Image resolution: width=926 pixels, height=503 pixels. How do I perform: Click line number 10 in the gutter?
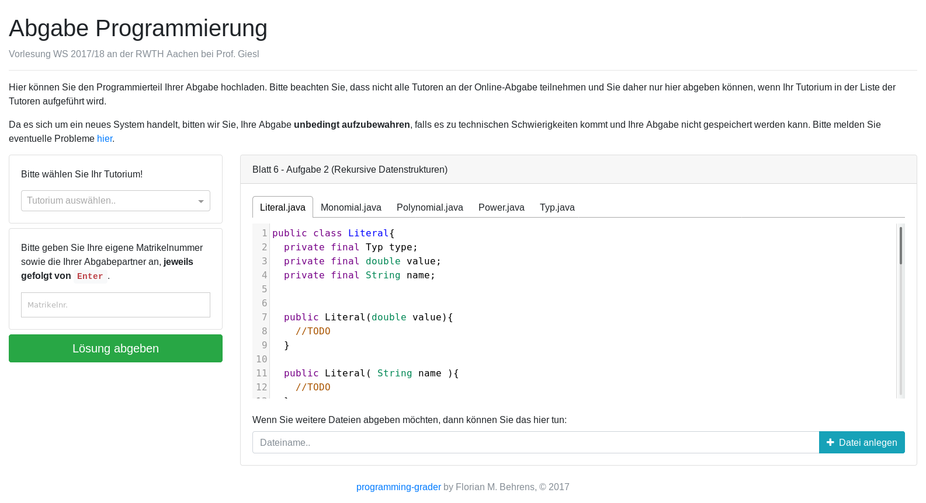tap(261, 359)
